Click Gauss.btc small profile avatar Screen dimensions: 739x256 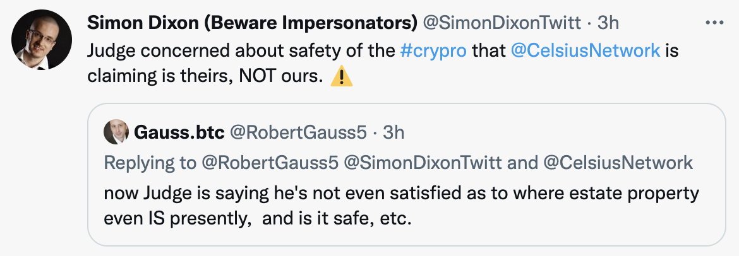[x=116, y=132]
